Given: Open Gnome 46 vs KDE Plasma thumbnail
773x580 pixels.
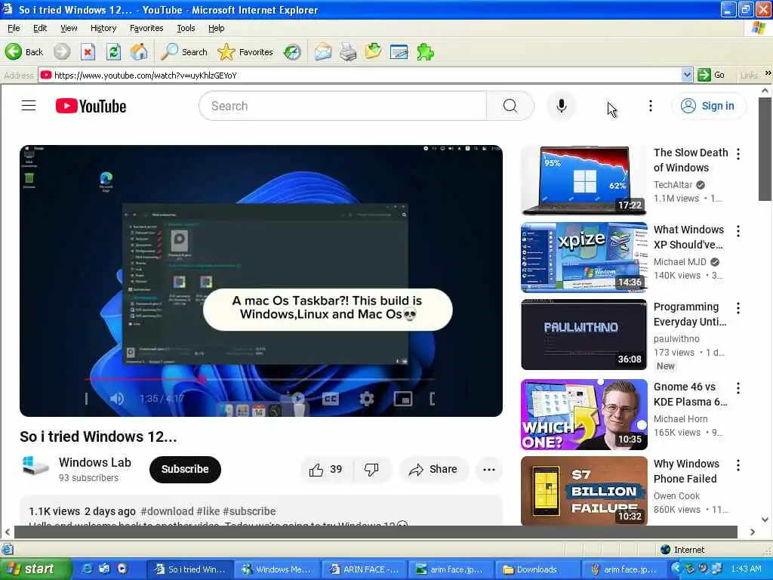Looking at the screenshot, I should (584, 415).
